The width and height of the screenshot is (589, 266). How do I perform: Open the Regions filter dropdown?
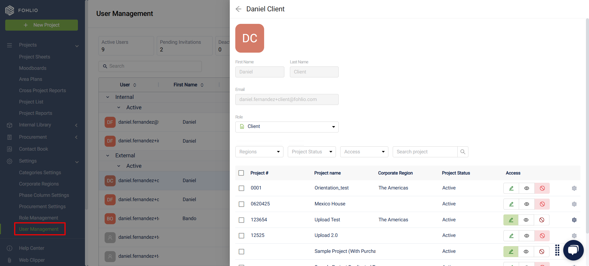(x=259, y=152)
